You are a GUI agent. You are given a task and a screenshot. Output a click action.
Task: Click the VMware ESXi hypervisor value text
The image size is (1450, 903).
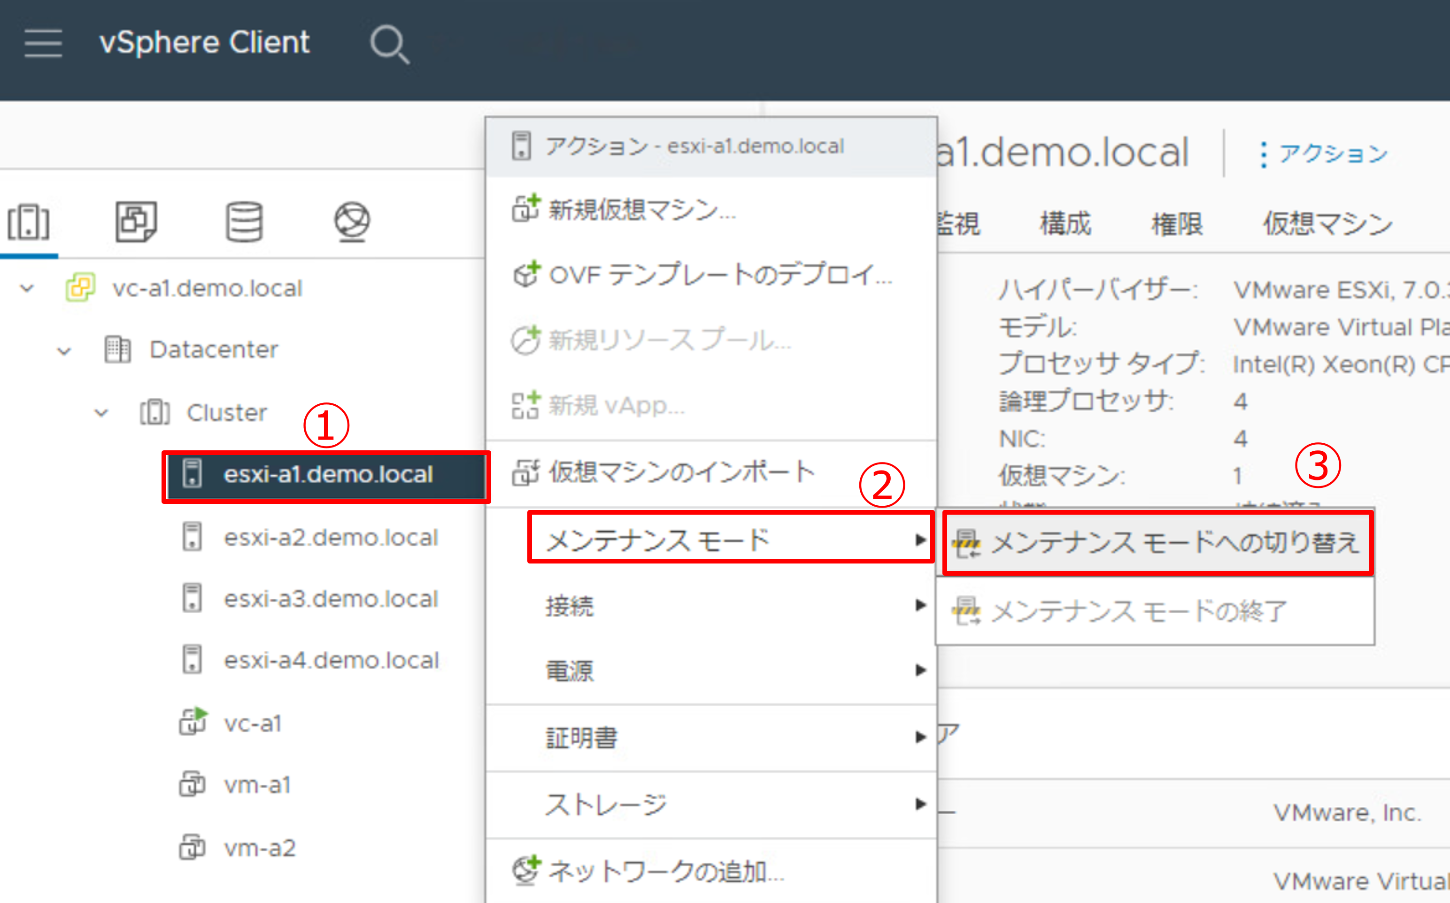click(x=1342, y=290)
